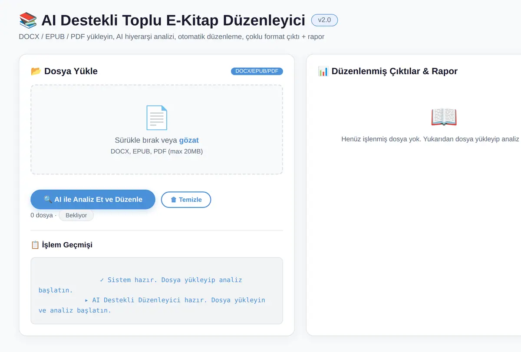Click Henüz işlenmiş dosya yok message
This screenshot has height=352, width=521.
(431, 139)
